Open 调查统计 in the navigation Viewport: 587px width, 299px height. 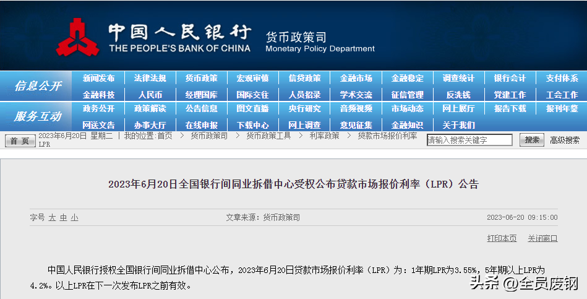(458, 78)
